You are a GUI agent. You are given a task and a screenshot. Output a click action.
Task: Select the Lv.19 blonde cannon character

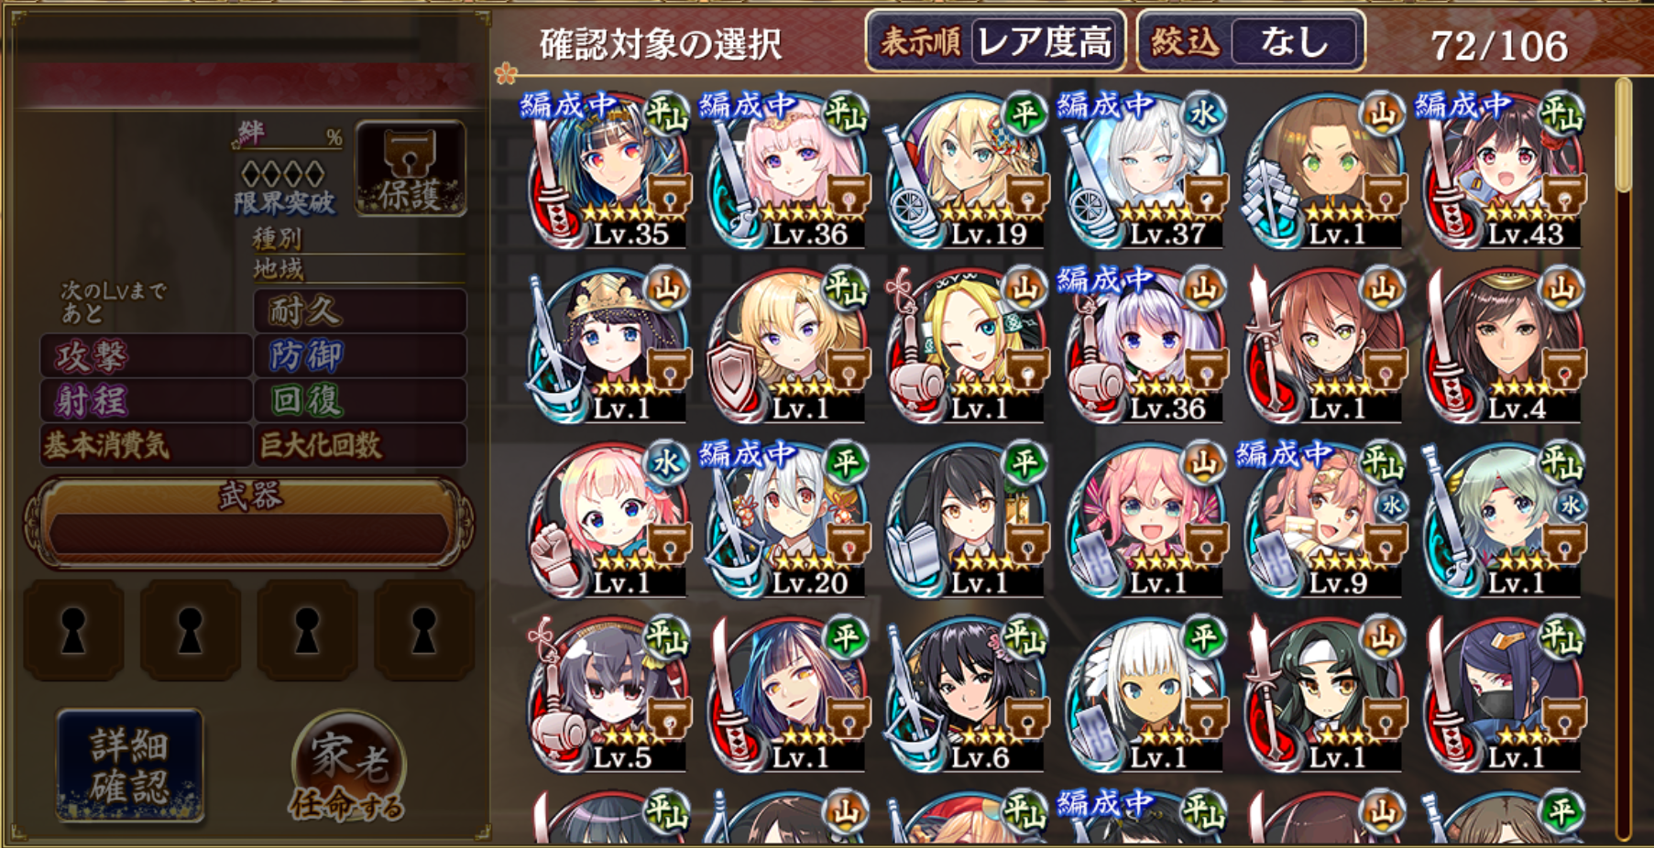point(966,169)
